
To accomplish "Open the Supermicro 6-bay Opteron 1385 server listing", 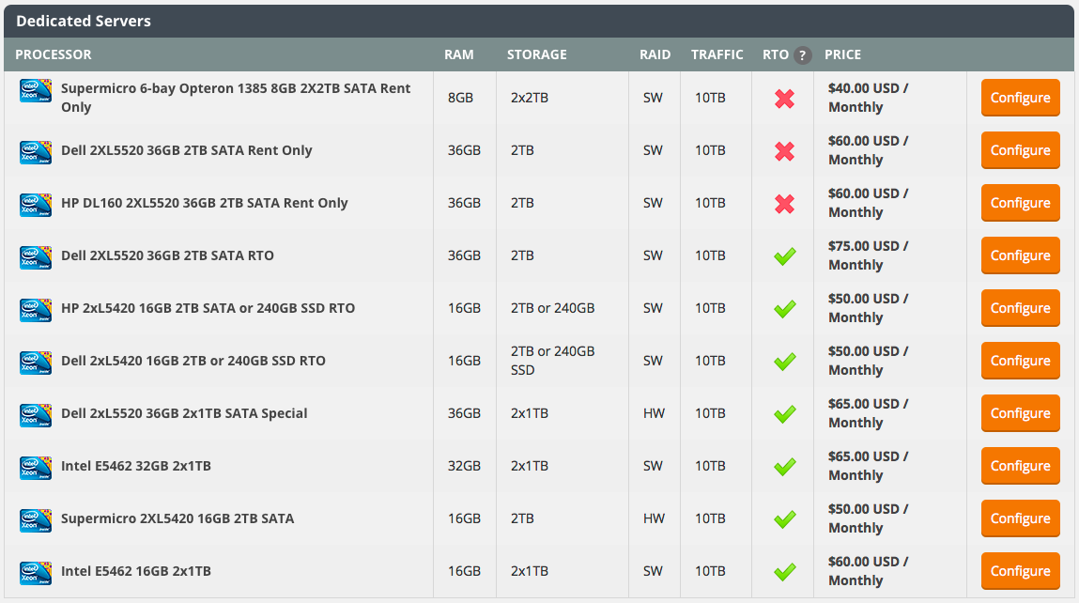I will coord(234,97).
